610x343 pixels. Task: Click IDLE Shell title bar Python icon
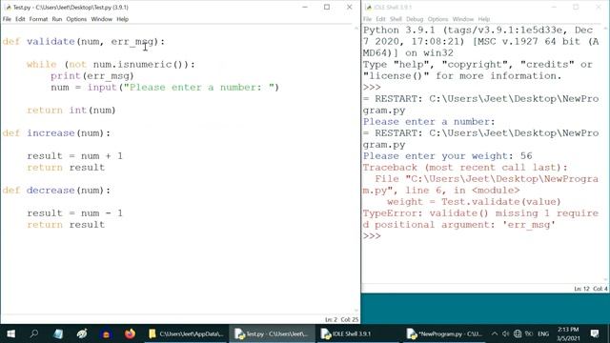click(x=369, y=7)
